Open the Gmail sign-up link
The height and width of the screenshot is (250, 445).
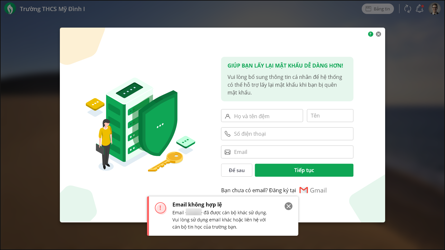point(313,190)
